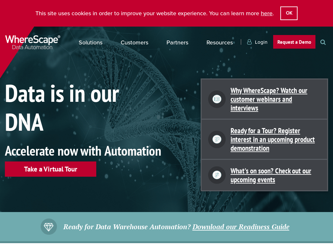333x249 pixels.
Task: Click 'Ready for Data Warehouse Automation?' text
Action: coord(127,227)
